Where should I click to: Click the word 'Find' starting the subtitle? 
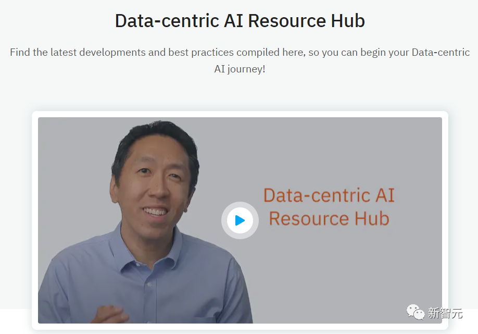[20, 53]
